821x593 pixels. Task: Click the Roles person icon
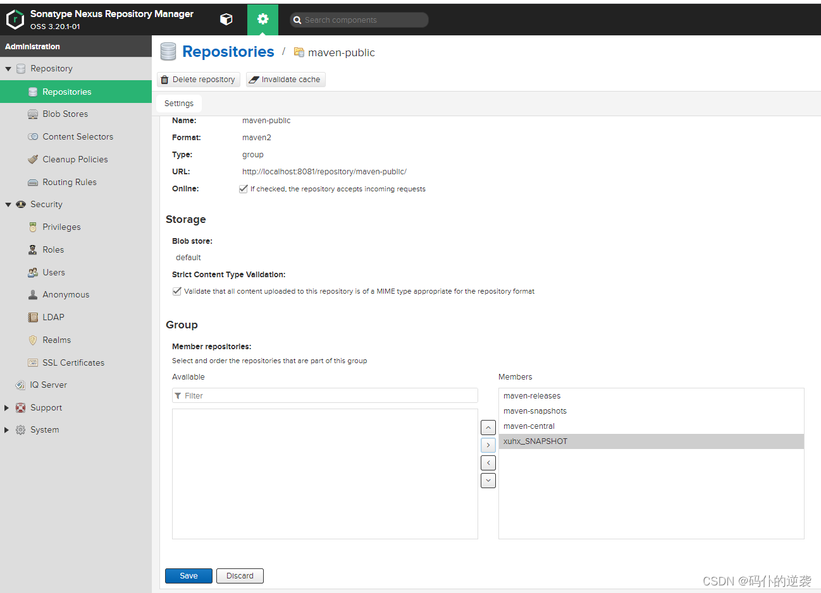(33, 250)
